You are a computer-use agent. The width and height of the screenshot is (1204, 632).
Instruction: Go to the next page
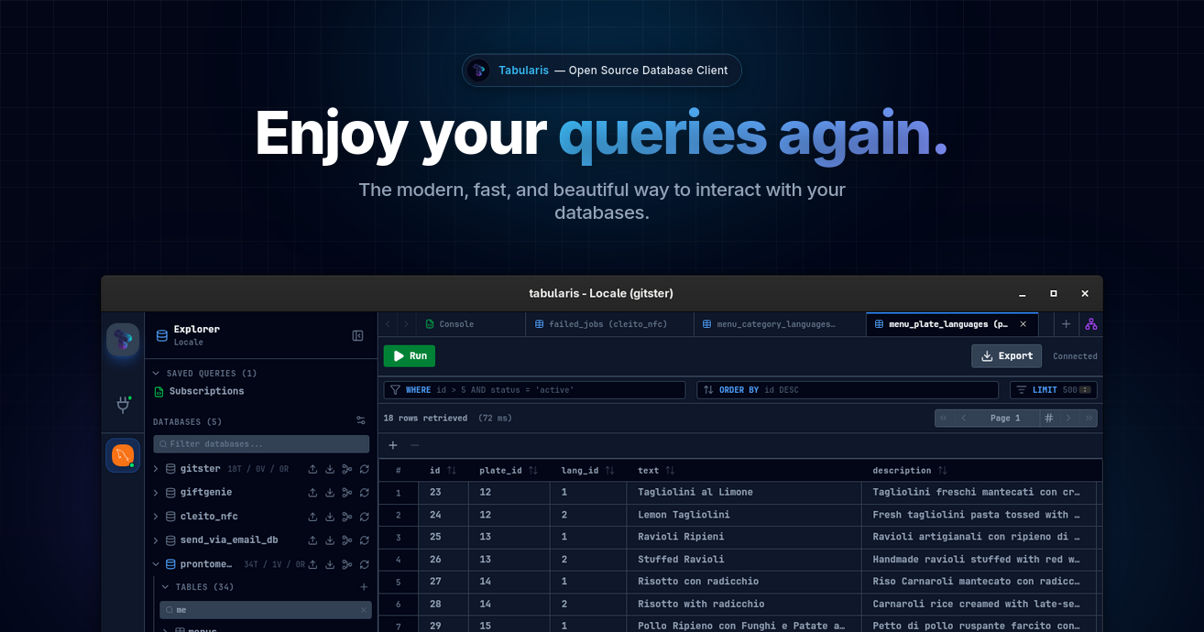tap(1068, 419)
